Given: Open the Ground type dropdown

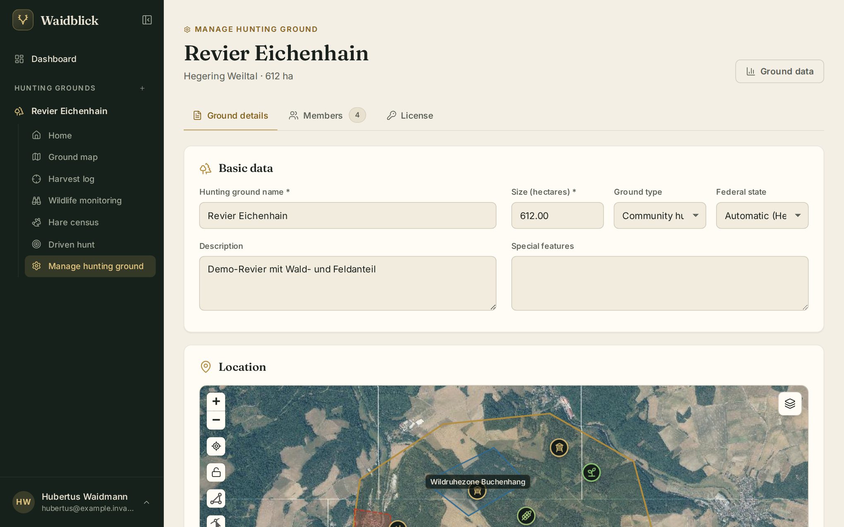Looking at the screenshot, I should [x=660, y=215].
